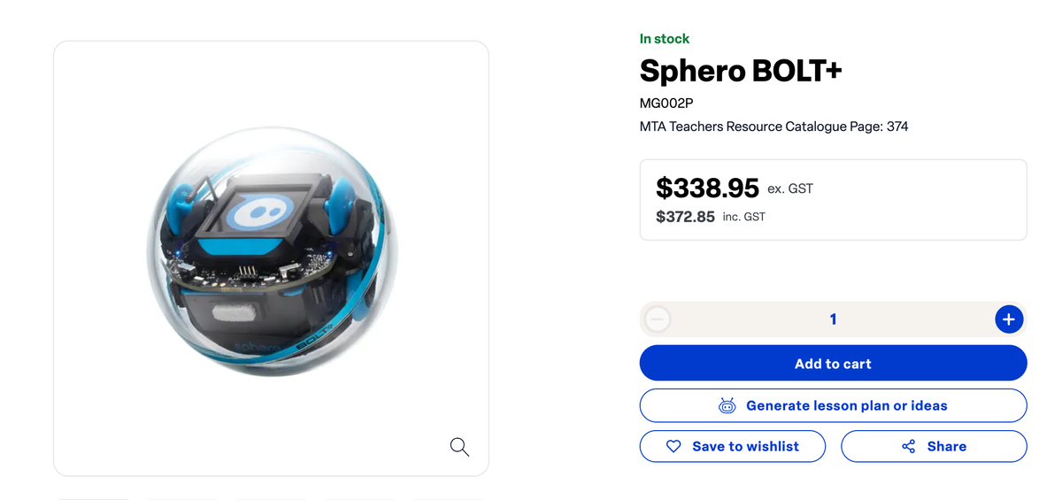Select the Save to wishlist text
The height and width of the screenshot is (500, 1062).
[745, 447]
